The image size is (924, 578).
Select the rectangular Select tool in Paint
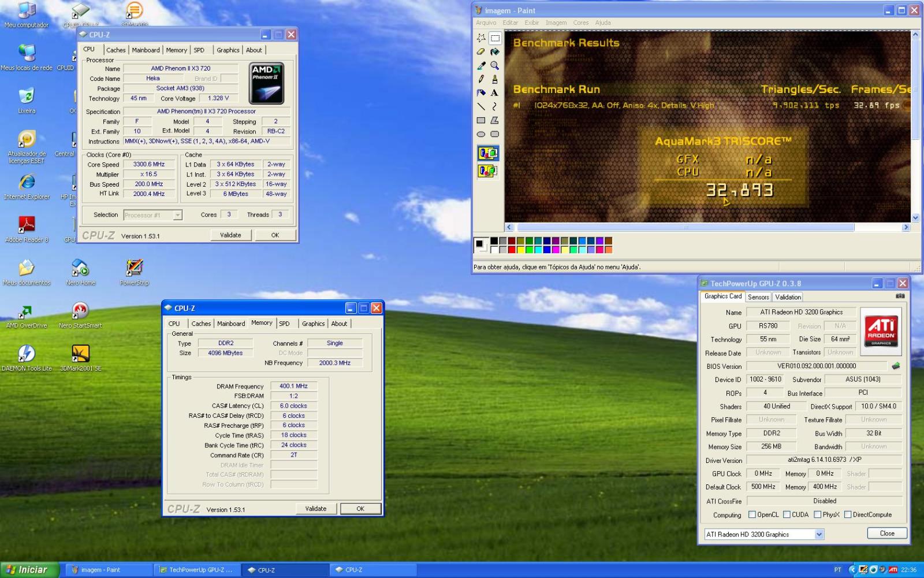495,38
